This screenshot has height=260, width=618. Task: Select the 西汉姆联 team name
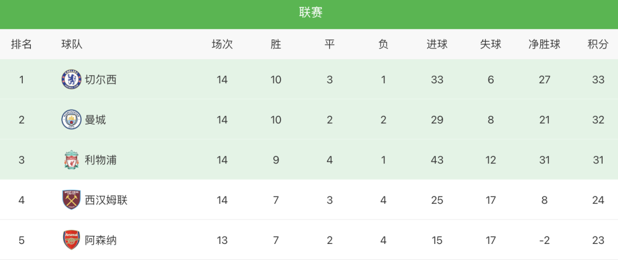[106, 200]
